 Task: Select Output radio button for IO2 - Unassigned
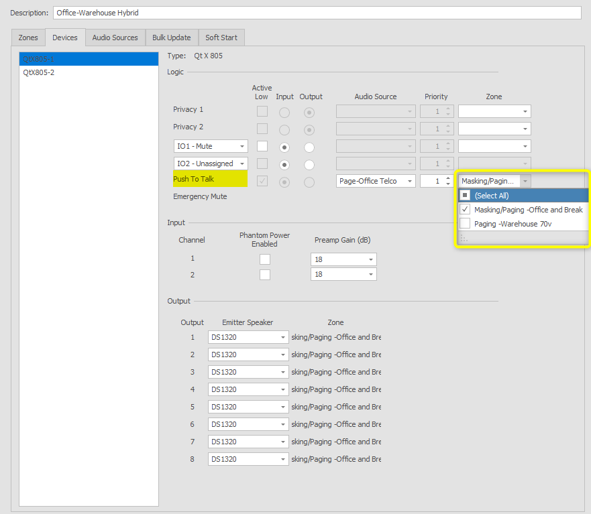click(309, 164)
